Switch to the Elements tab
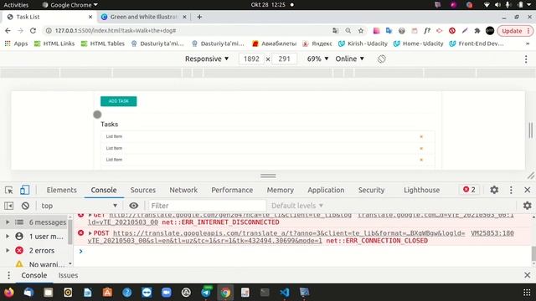Viewport: 536px width, 301px height. point(61,190)
